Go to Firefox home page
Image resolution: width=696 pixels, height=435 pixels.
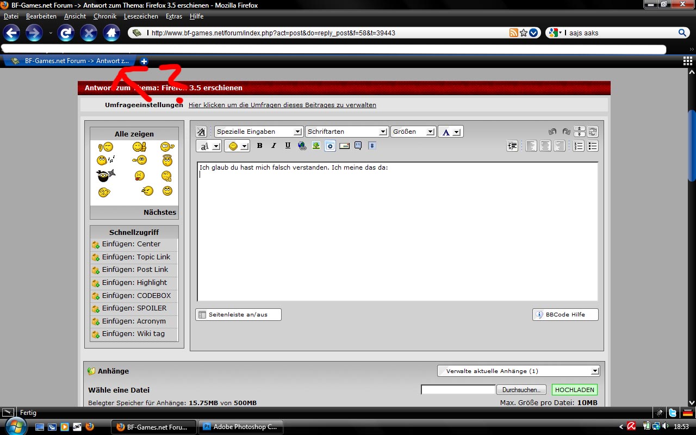(111, 33)
